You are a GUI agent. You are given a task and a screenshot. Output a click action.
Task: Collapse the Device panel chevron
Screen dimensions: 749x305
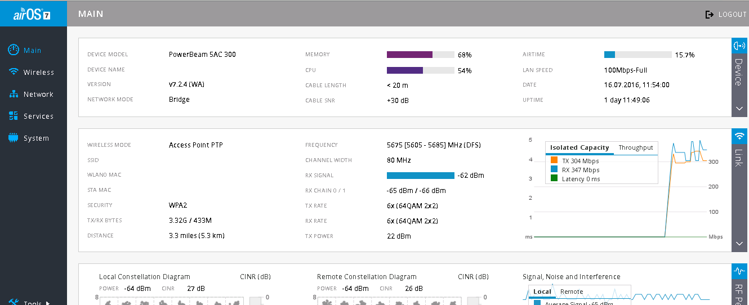[x=739, y=109]
